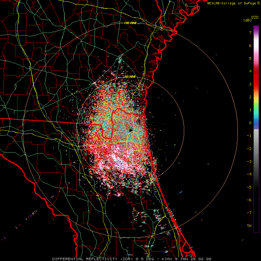Click the '-6' value on the legend
The height and width of the screenshot is (261, 261).
(x=249, y=200)
